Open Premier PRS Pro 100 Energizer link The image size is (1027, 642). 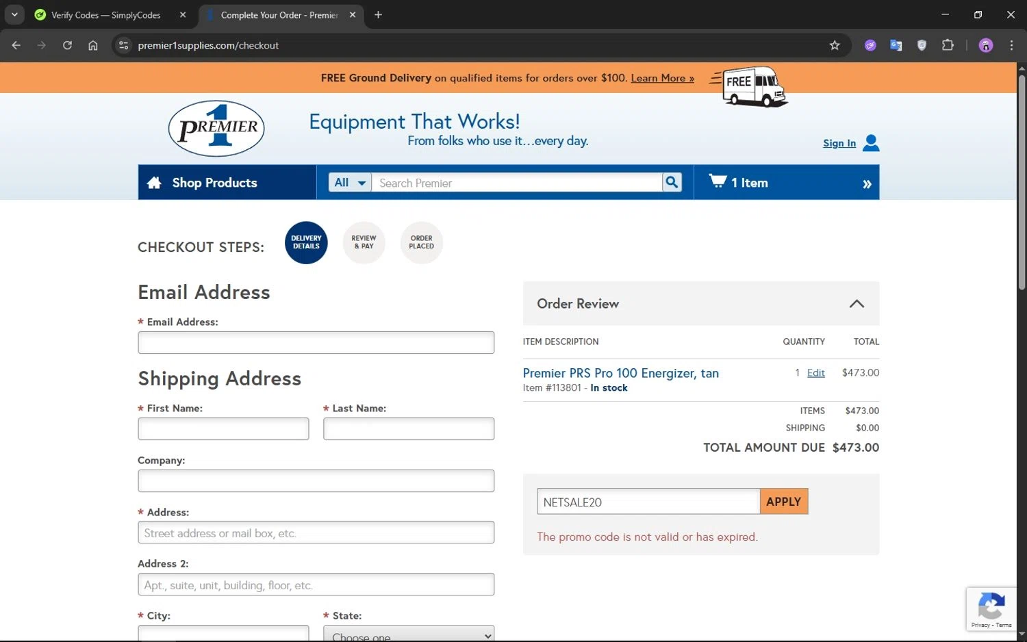(620, 373)
